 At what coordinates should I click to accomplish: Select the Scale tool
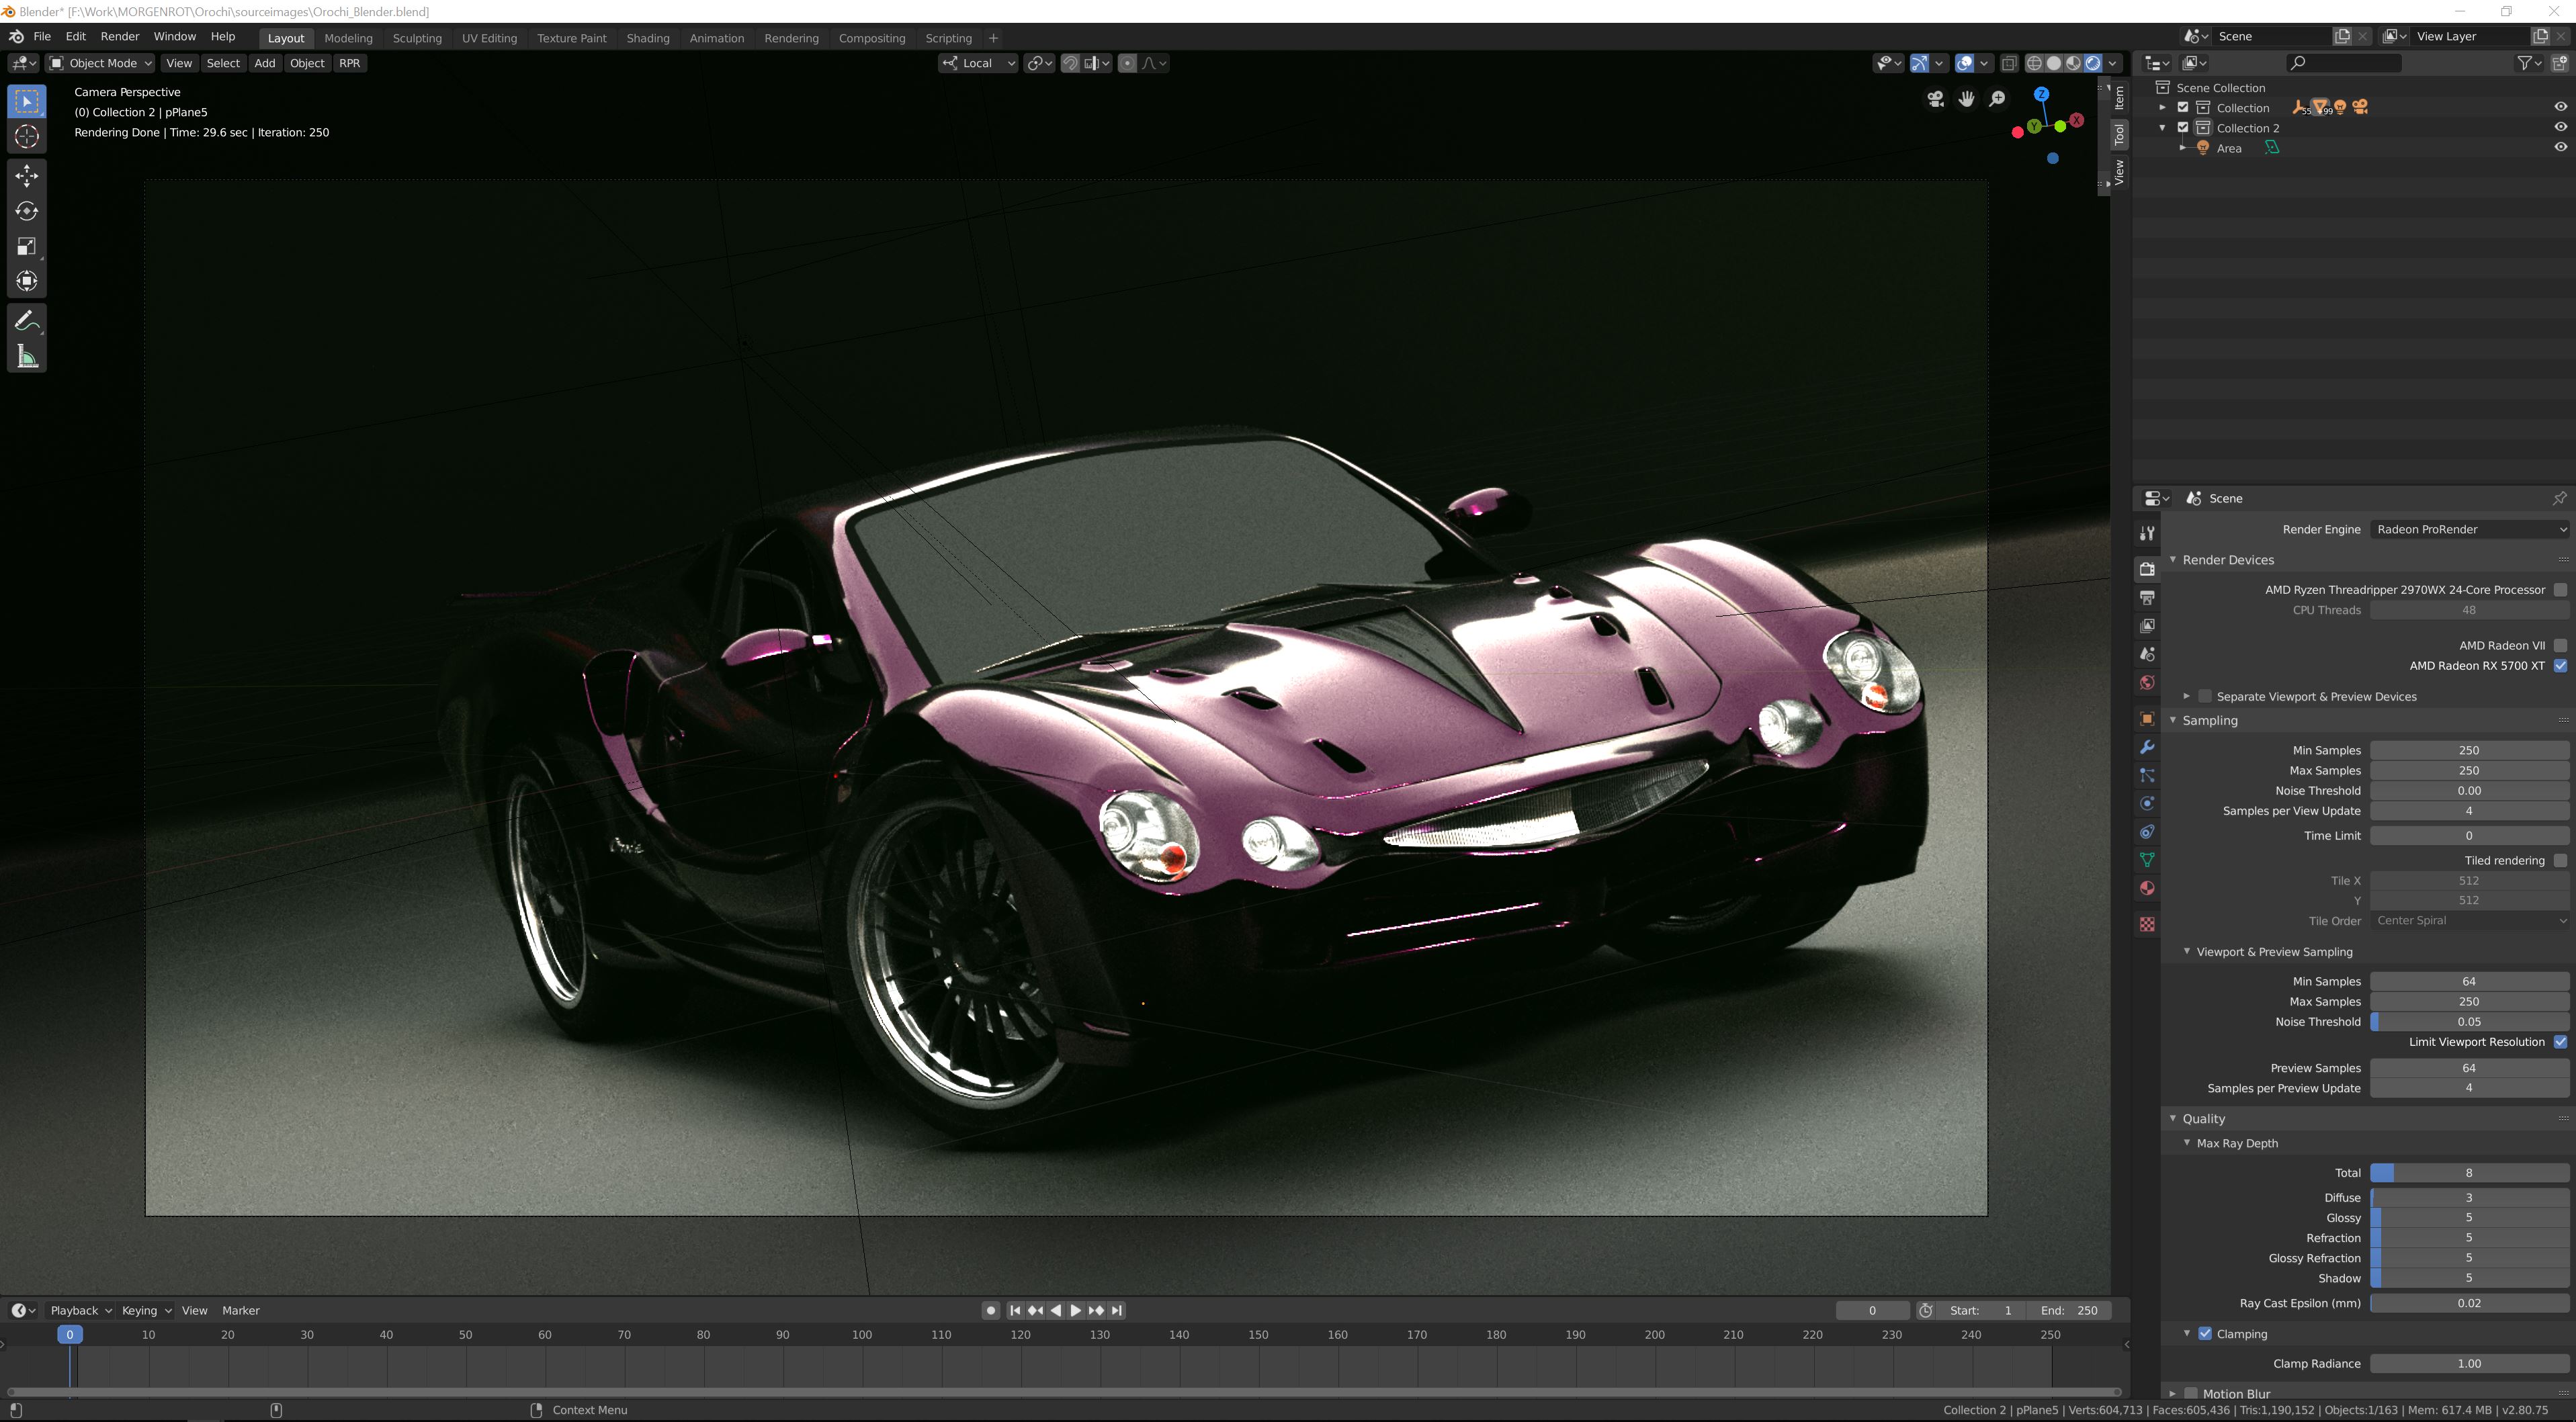(x=27, y=246)
